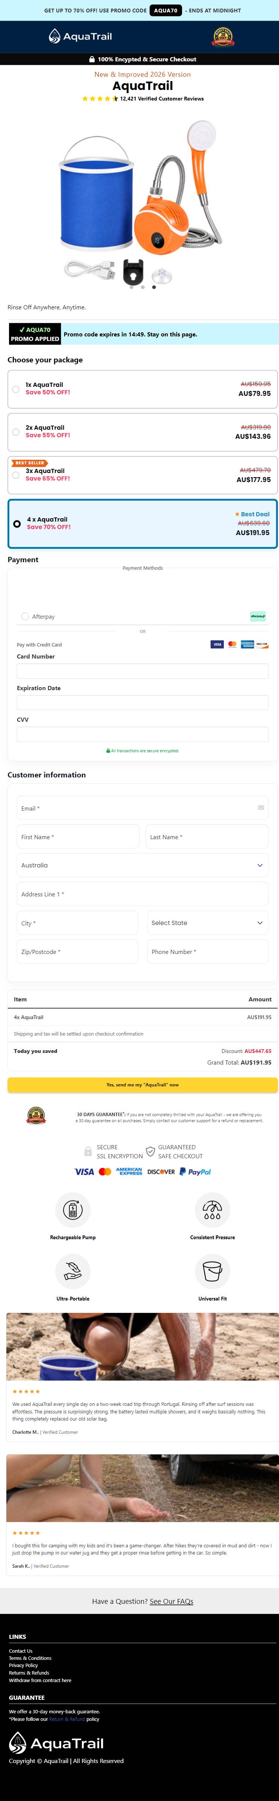Screen dimensions: 279x1801
Task: Expand the Select State dropdown
Action: (x=208, y=922)
